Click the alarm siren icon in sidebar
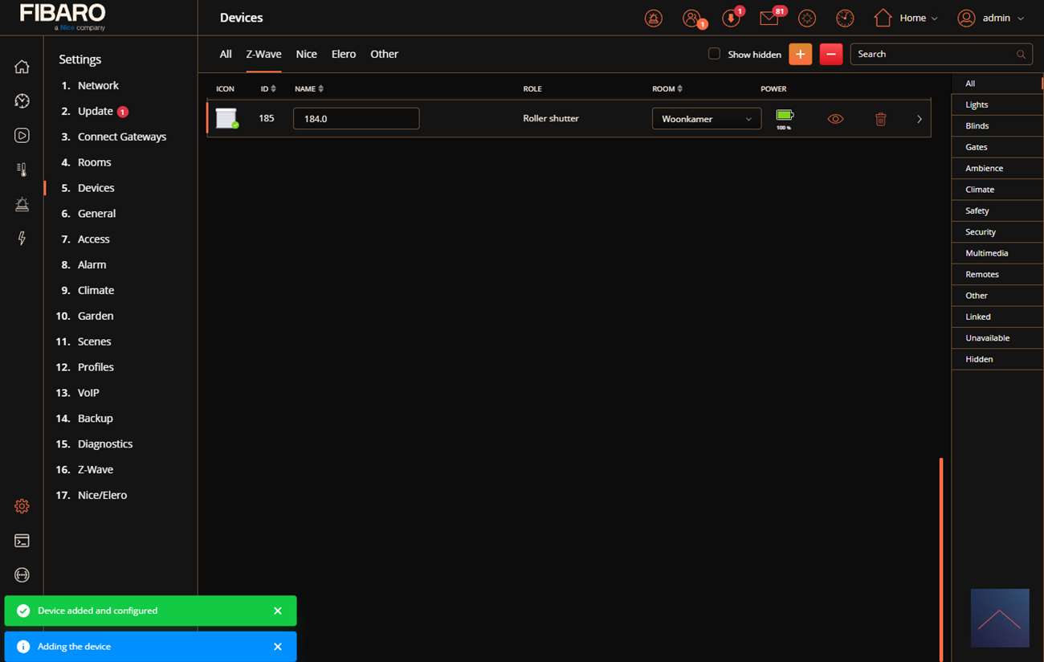The width and height of the screenshot is (1044, 662). click(x=22, y=204)
